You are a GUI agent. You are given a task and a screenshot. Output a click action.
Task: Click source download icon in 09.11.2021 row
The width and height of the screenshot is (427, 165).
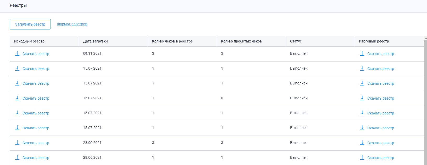17,53
